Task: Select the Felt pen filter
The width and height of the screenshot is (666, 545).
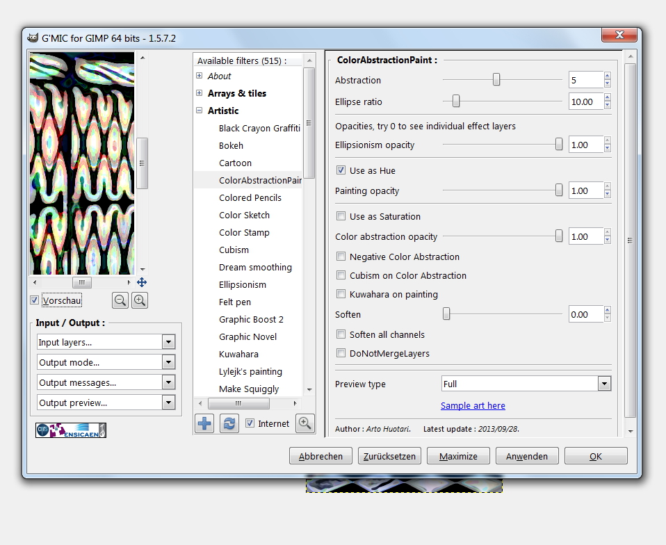Action: coord(235,302)
